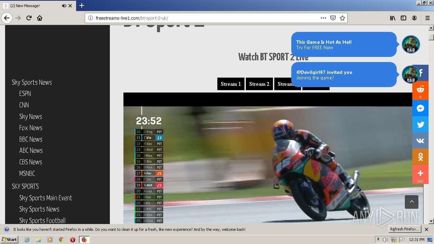Reload the current page
This screenshot has width=434, height=244.
tap(29, 18)
